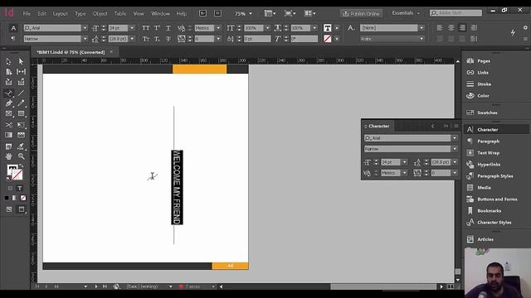Select the Pencil tool
This screenshot has height=298, width=531.
[x=21, y=103]
